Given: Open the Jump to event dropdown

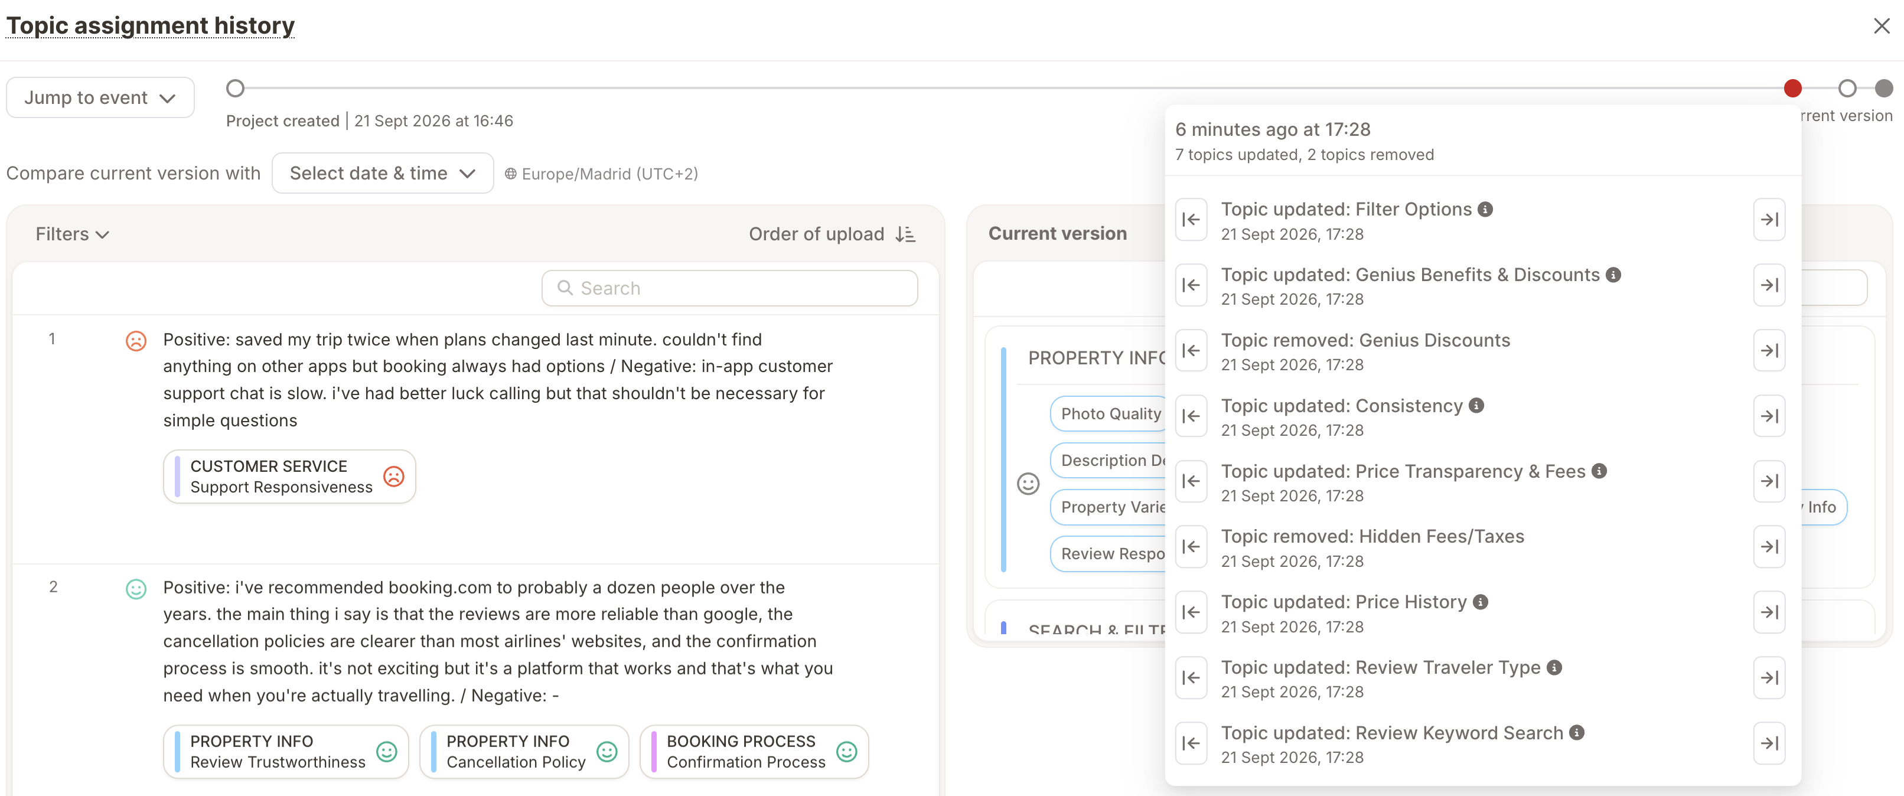Looking at the screenshot, I should coord(100,97).
